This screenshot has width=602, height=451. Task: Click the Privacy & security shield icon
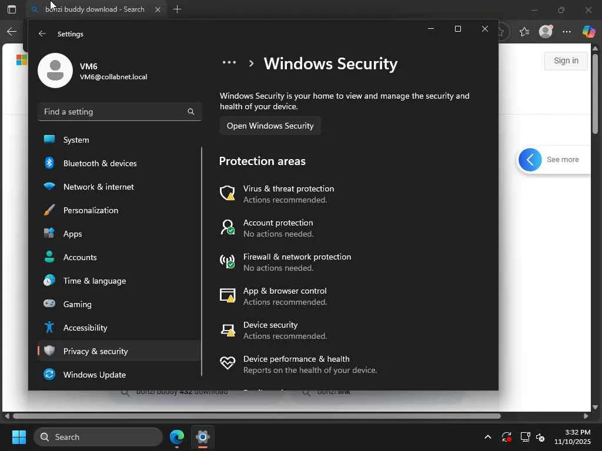[x=49, y=351]
